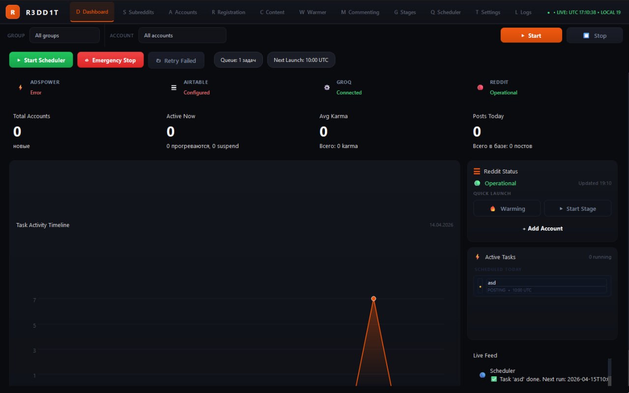Screen dimensions: 629x393
Task: Click the 'Updated 19:10' timestamp
Action: point(595,183)
